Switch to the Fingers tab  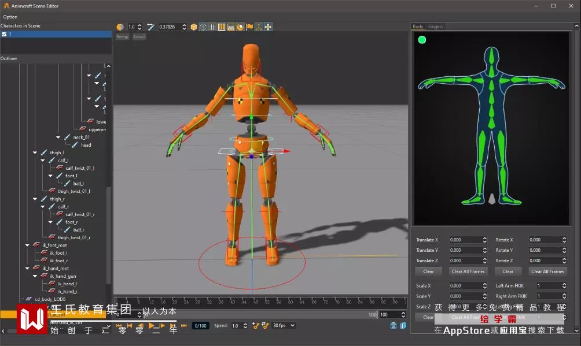pyautogui.click(x=436, y=27)
